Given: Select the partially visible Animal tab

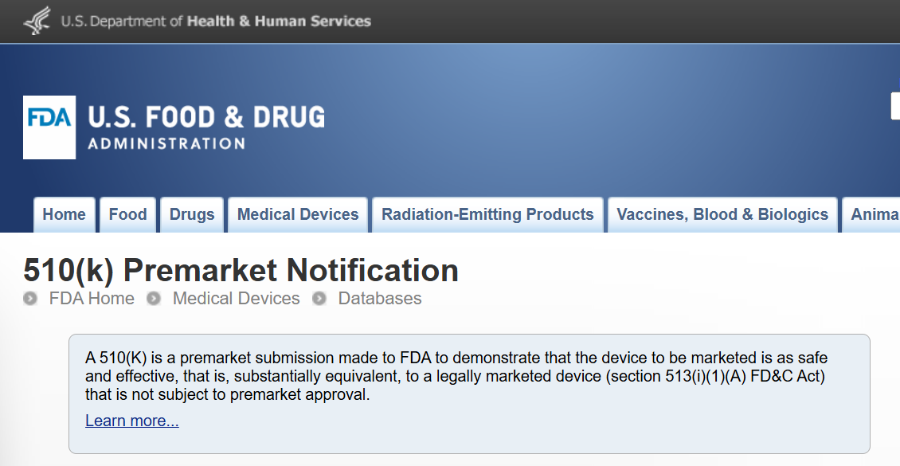Looking at the screenshot, I should tap(871, 214).
